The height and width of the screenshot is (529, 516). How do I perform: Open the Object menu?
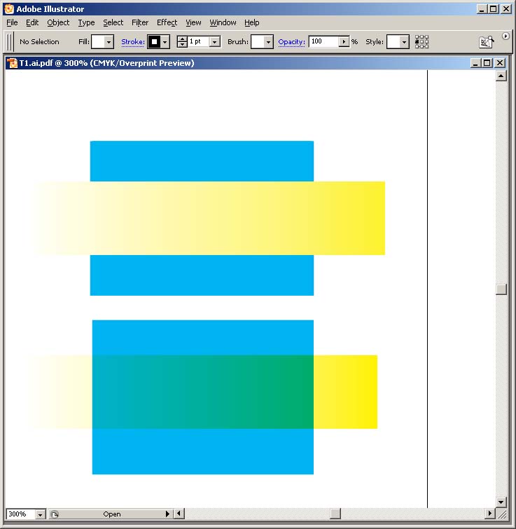pos(58,22)
